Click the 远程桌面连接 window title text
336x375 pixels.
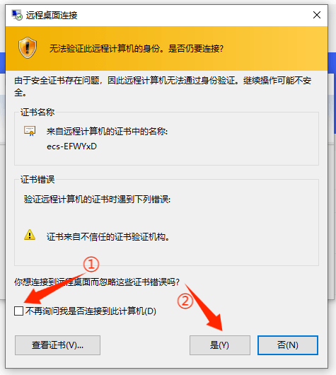coord(52,16)
